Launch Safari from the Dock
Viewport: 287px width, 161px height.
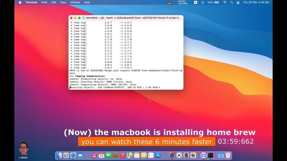(73, 155)
